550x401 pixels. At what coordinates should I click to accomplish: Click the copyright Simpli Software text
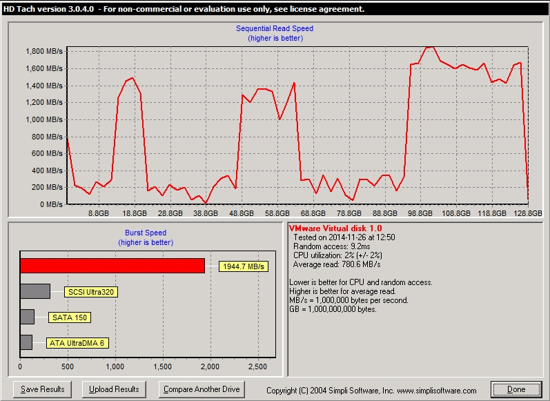371,391
